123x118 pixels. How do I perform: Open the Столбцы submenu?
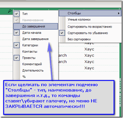pos(90,13)
